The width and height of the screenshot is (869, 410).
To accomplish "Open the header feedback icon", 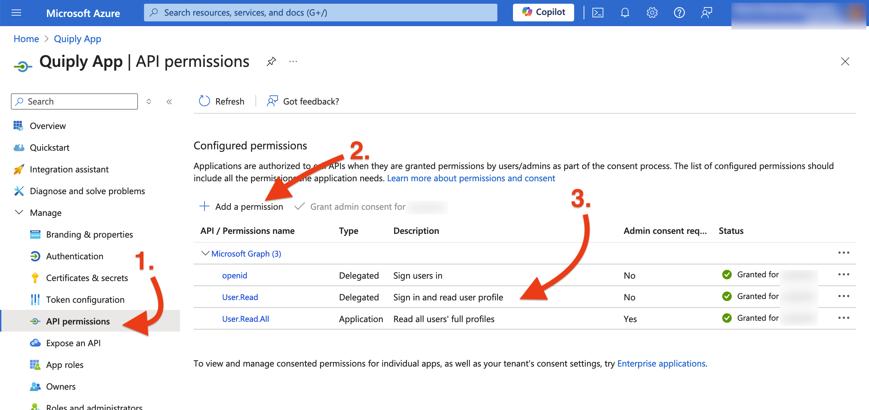I will (x=706, y=13).
